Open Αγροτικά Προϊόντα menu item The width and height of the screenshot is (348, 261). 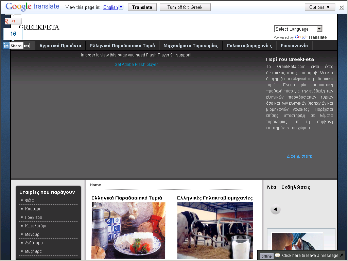60,46
